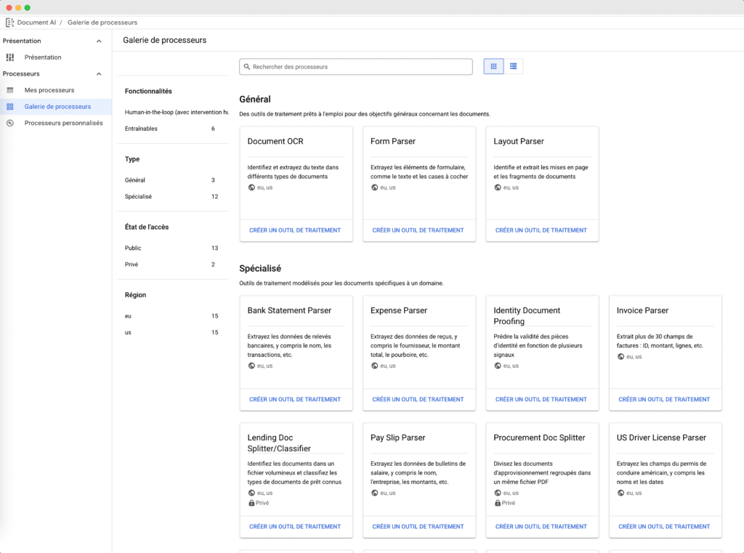The height and width of the screenshot is (553, 744).
Task: Filter processors by eu region
Action: (x=129, y=316)
